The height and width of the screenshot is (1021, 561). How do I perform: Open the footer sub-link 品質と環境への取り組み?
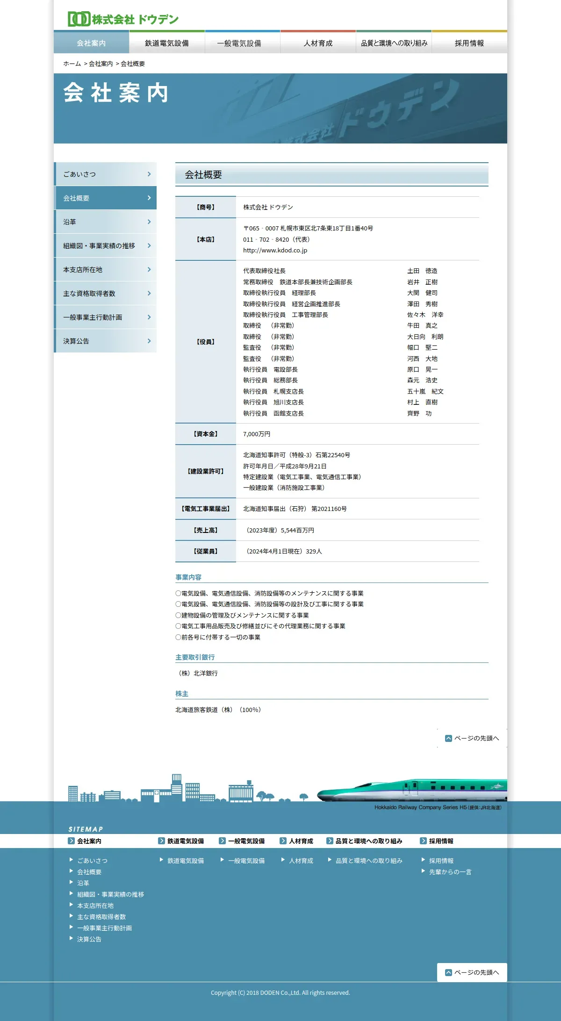369,861
